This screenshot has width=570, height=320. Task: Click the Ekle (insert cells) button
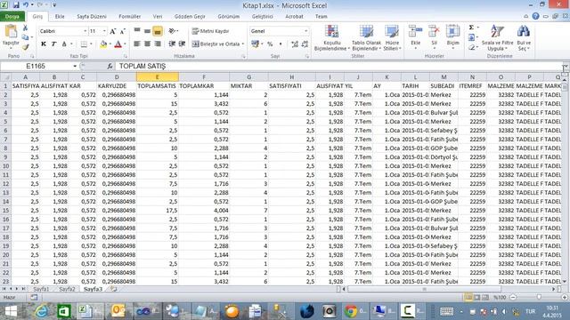point(415,37)
